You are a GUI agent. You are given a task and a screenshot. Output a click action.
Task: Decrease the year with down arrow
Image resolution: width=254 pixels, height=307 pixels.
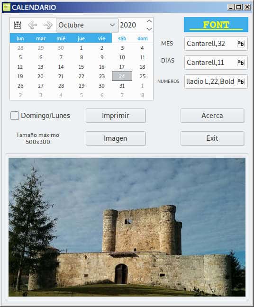click(149, 29)
